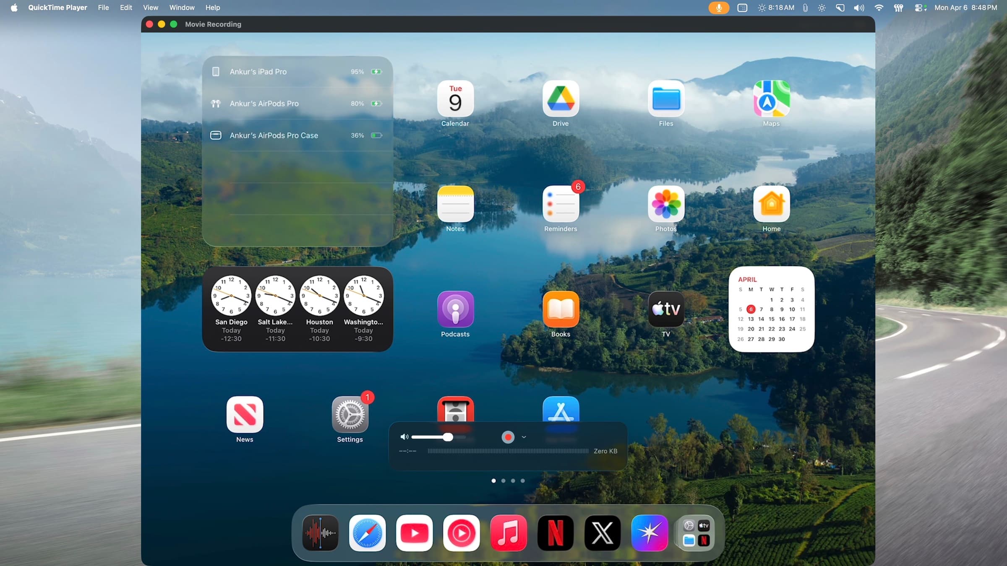
Task: Click the orange microphone indicator in menu bar
Action: pyautogui.click(x=718, y=8)
